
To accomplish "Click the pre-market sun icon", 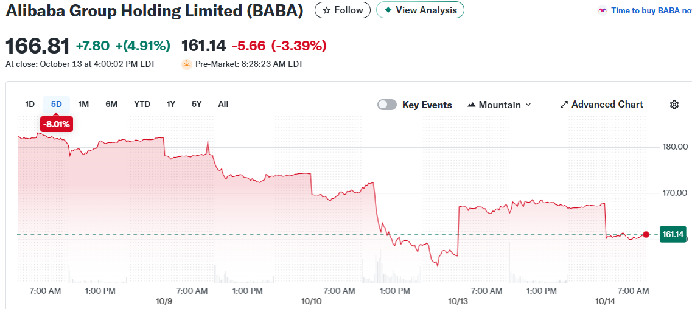I will [x=187, y=64].
